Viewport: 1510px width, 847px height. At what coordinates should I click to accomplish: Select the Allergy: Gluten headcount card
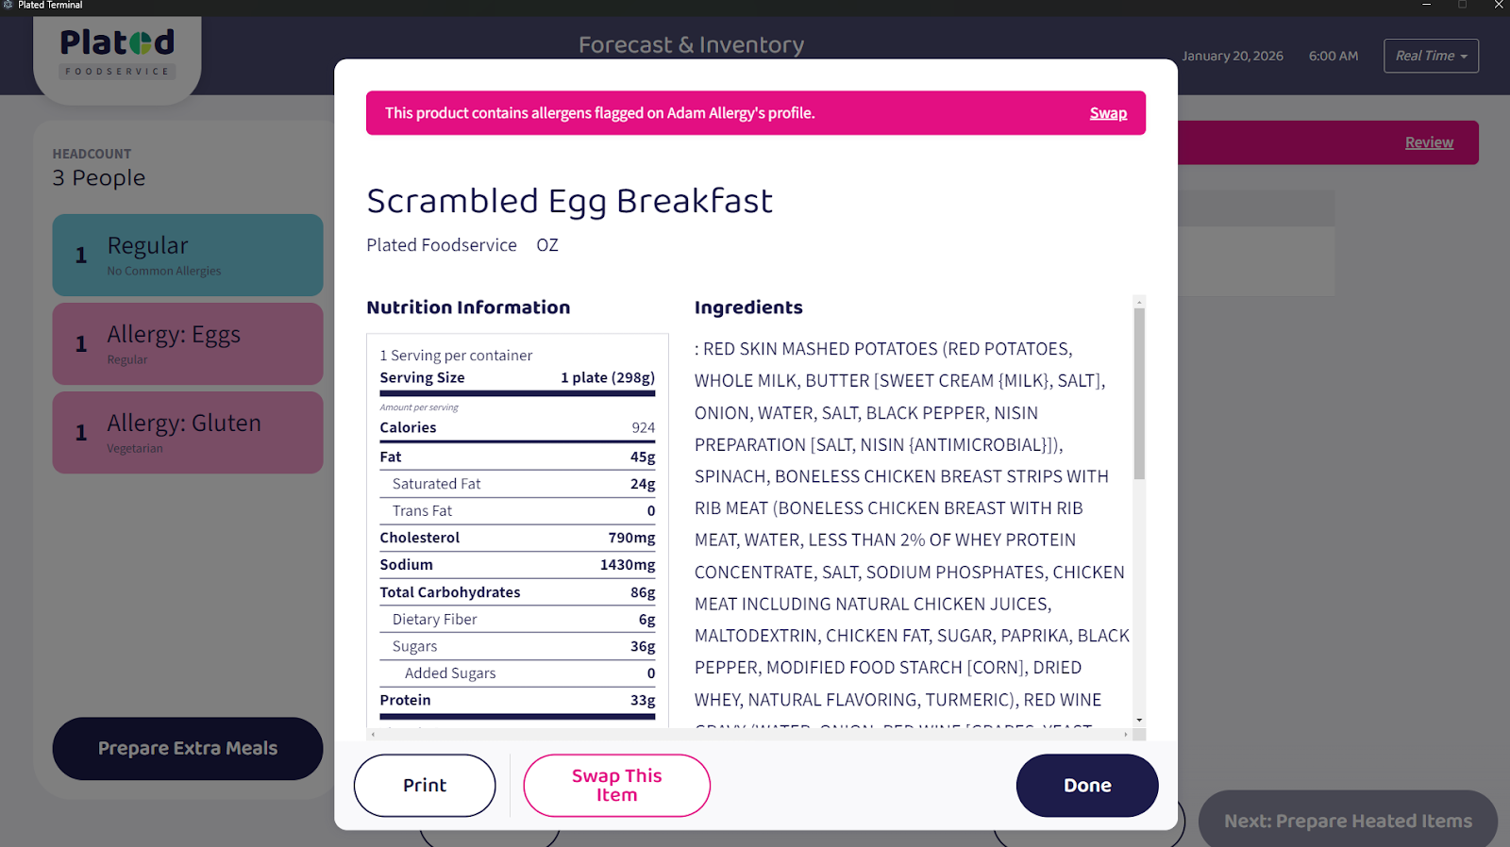pyautogui.click(x=188, y=432)
